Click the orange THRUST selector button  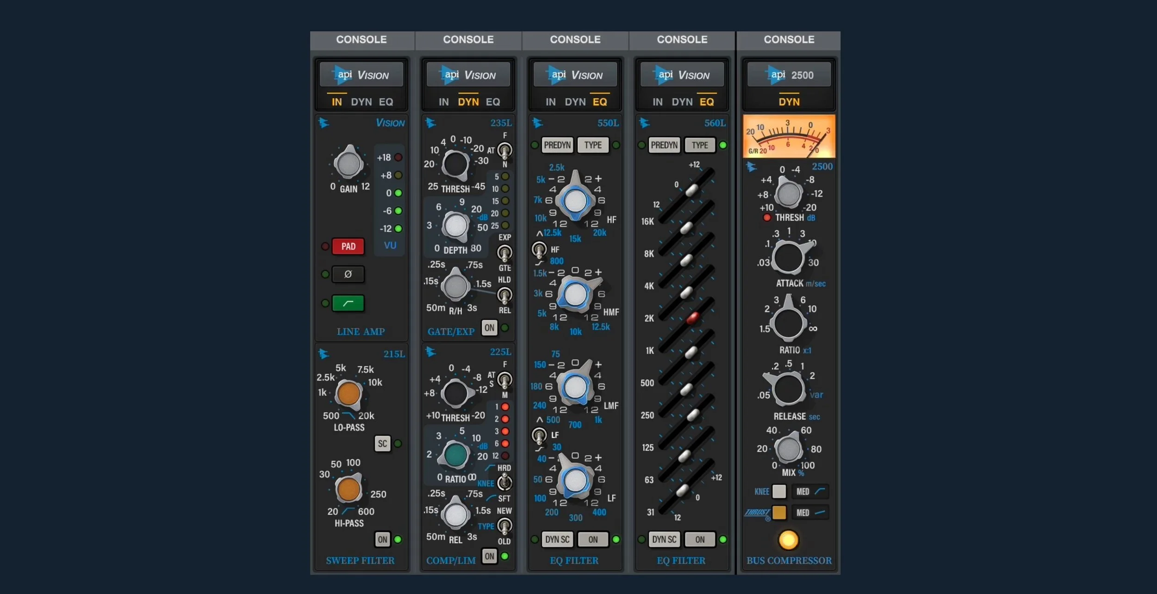tap(779, 513)
